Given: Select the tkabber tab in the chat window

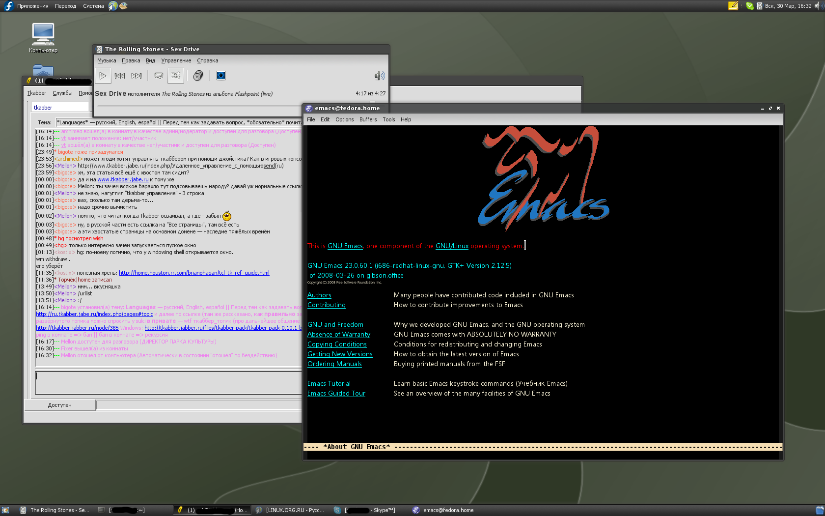Looking at the screenshot, I should click(x=60, y=108).
